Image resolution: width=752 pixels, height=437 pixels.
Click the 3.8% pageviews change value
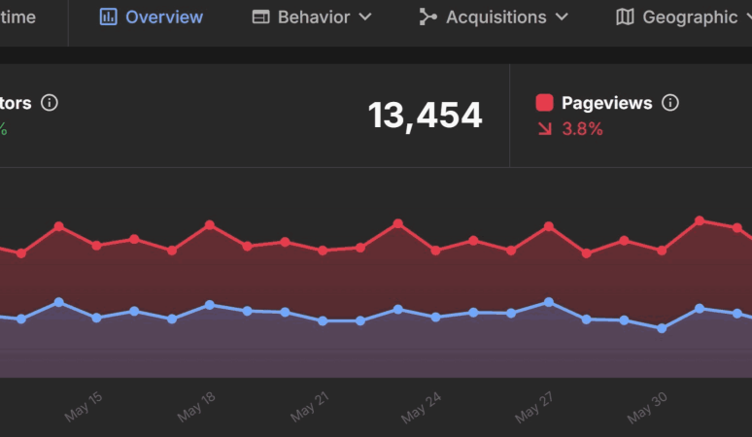point(582,129)
